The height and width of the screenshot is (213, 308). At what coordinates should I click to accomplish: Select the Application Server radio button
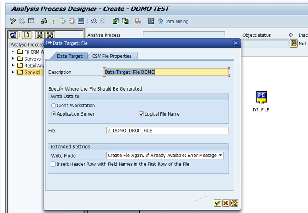pyautogui.click(x=53, y=114)
